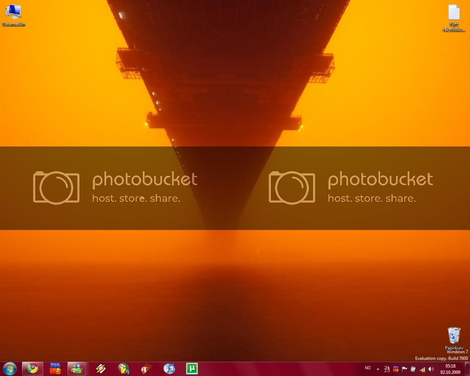Click the 34/23 temperature tray icon

[387, 369]
